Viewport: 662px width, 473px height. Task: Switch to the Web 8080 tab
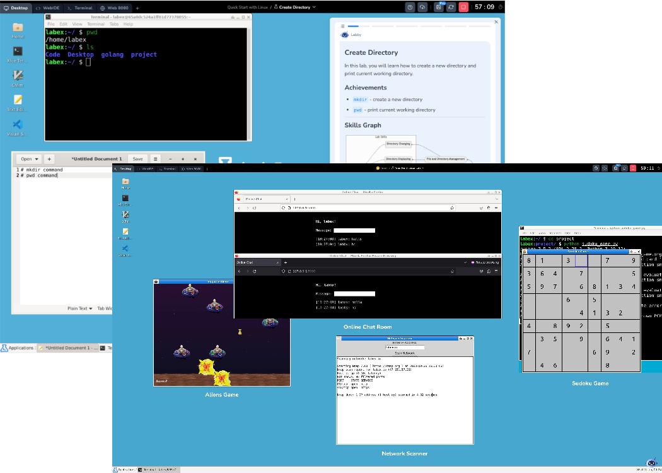click(x=115, y=8)
